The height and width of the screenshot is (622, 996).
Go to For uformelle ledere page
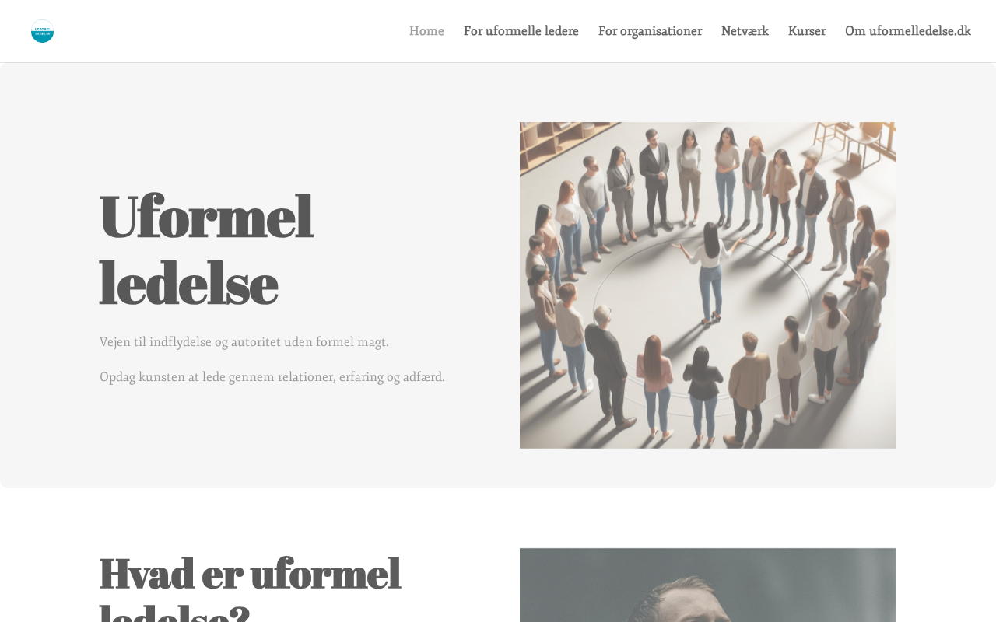tap(521, 31)
